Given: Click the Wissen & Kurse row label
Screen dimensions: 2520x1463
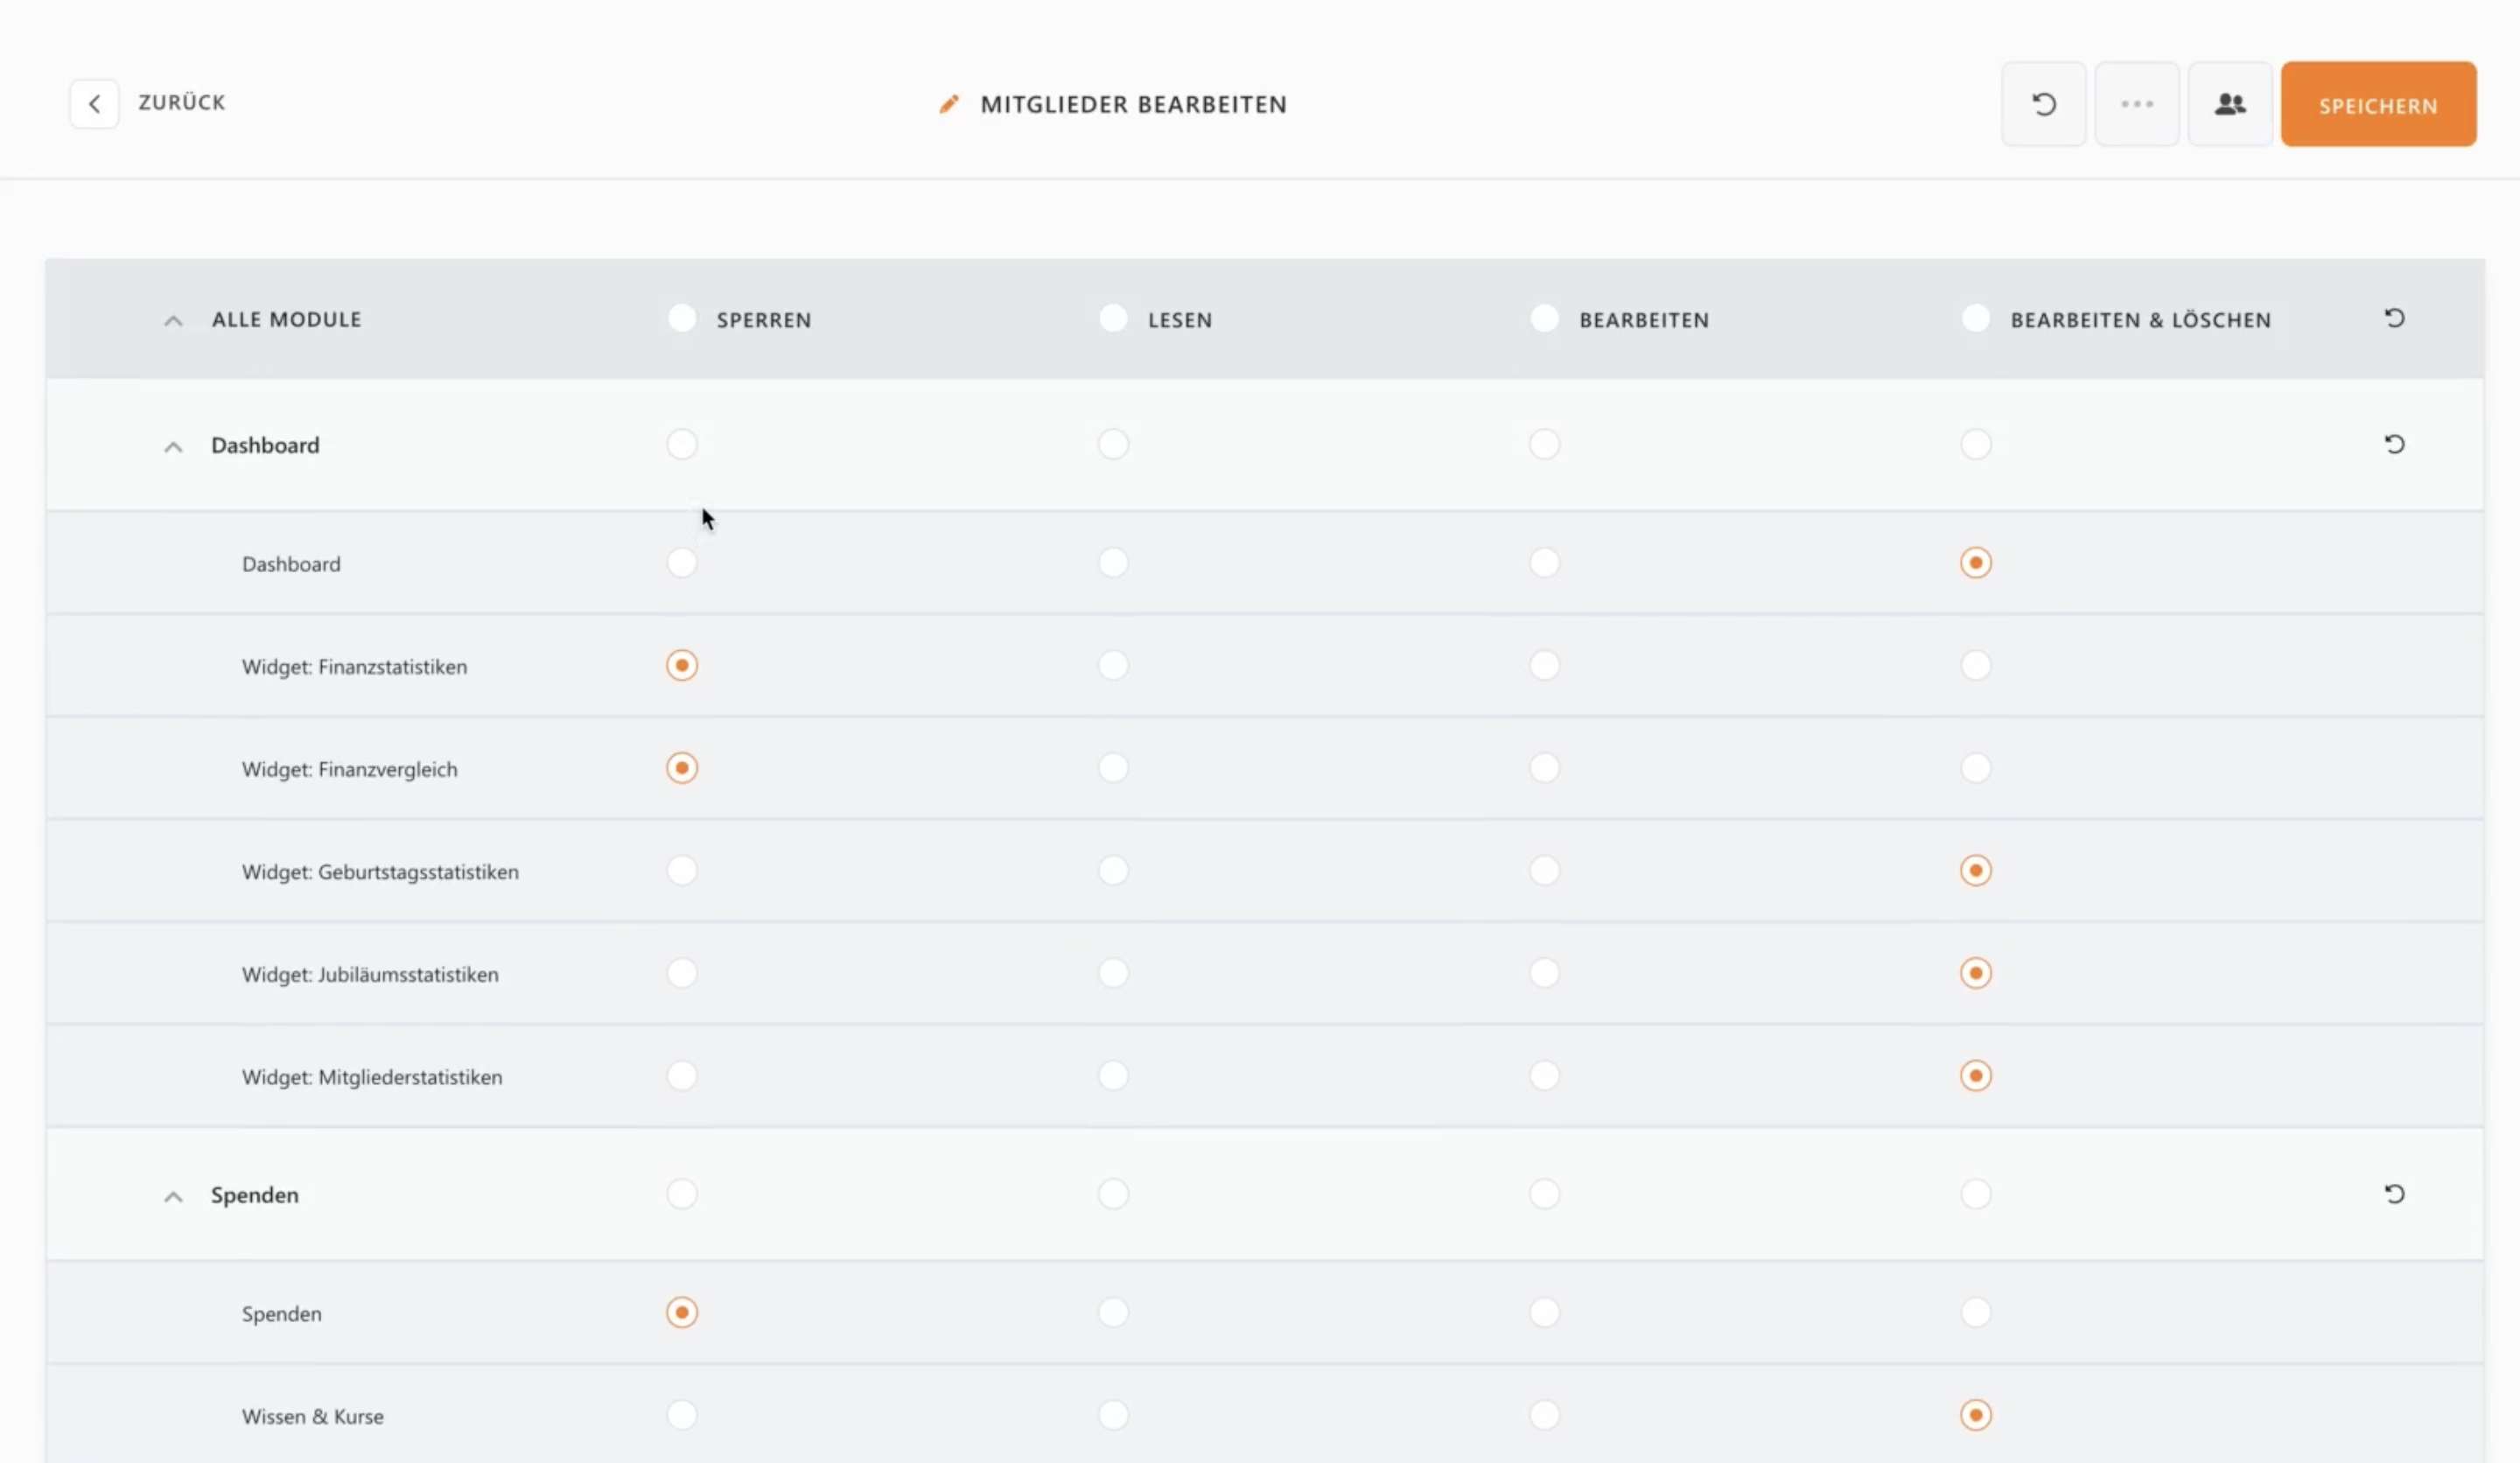Looking at the screenshot, I should [x=312, y=1417].
